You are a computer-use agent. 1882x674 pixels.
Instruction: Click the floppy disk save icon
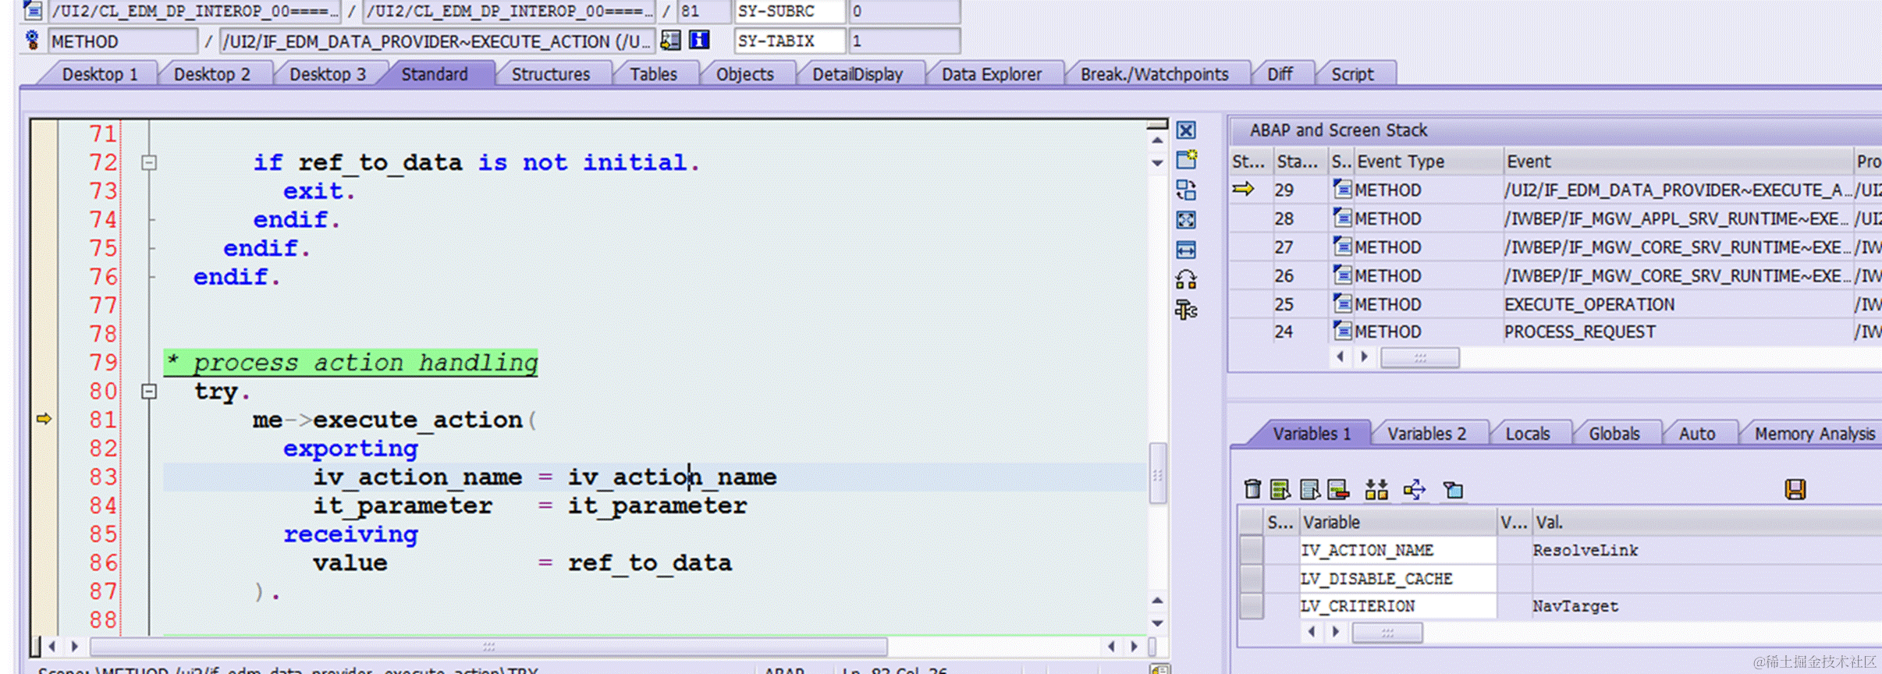1795,489
